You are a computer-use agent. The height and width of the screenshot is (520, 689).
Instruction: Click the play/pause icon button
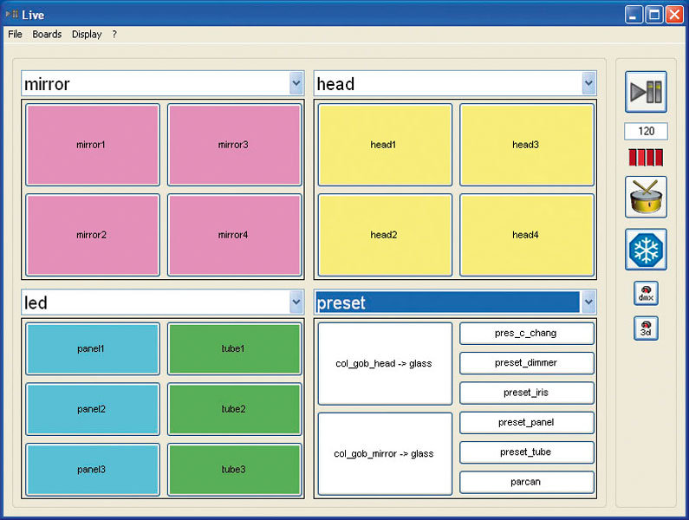646,92
